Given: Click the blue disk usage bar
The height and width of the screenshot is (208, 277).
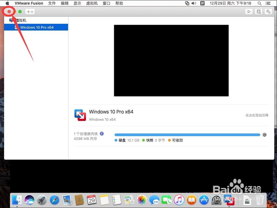Looking at the screenshot, I should pos(187,135).
